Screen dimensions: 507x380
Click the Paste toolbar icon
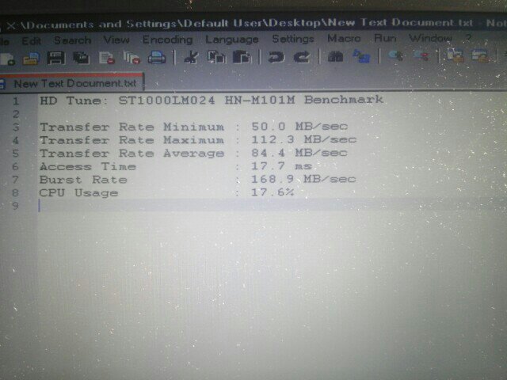[x=242, y=57]
